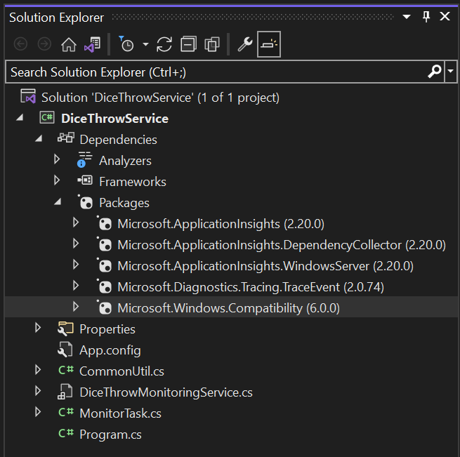Select Analyzers tree entry
This screenshot has height=457, width=460.
pos(125,161)
